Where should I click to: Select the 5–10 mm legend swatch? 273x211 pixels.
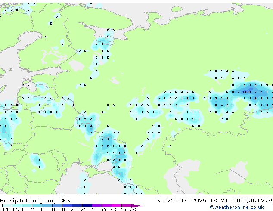(x=47, y=205)
